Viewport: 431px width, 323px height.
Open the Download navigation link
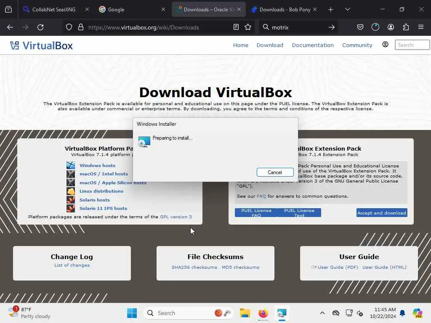(270, 45)
